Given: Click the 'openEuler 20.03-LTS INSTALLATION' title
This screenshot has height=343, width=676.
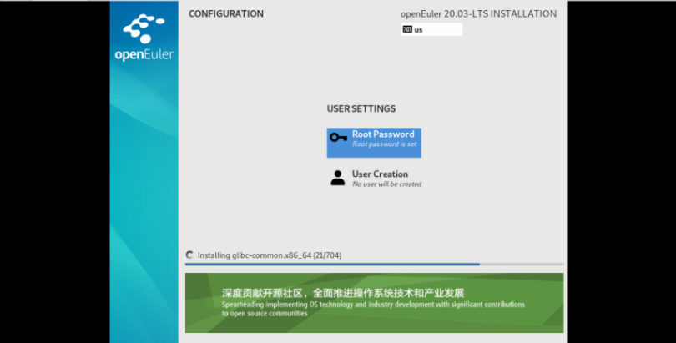Looking at the screenshot, I should [478, 14].
